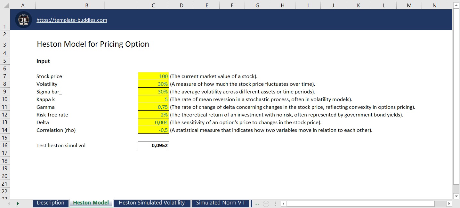Screen dimensions: 460x208
Task: Click the horizontal scrollbar right arrow
Action: [x=449, y=203]
